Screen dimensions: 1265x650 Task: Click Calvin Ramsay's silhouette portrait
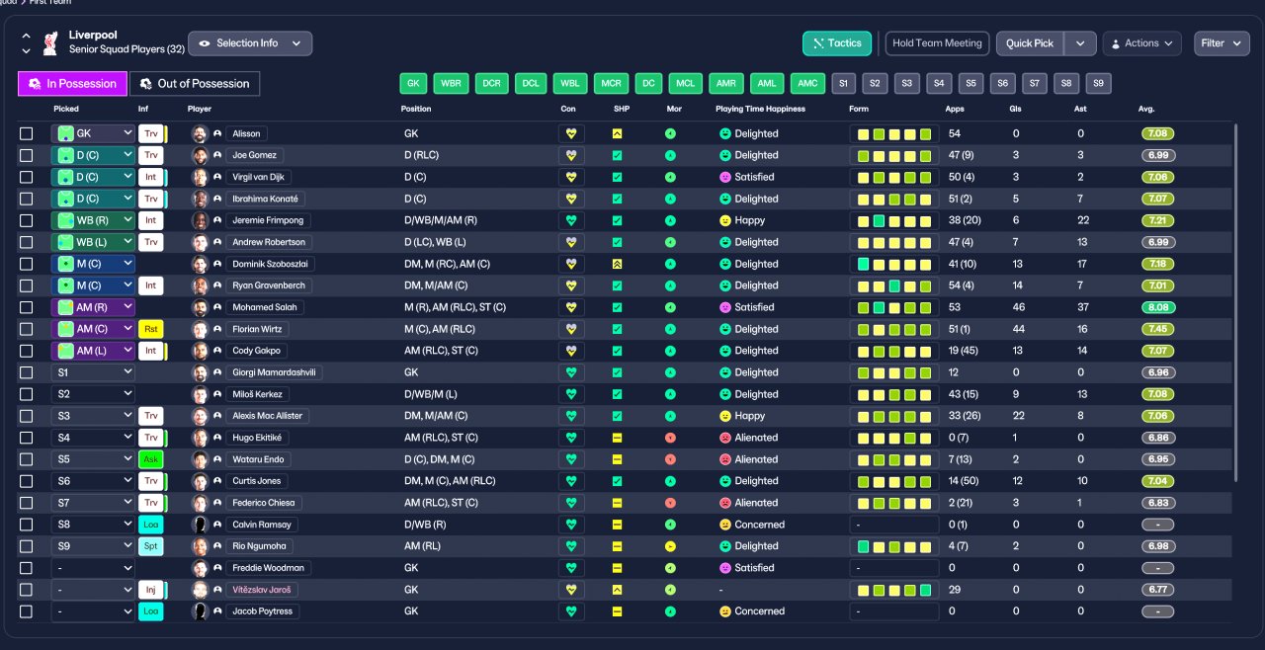coord(200,525)
